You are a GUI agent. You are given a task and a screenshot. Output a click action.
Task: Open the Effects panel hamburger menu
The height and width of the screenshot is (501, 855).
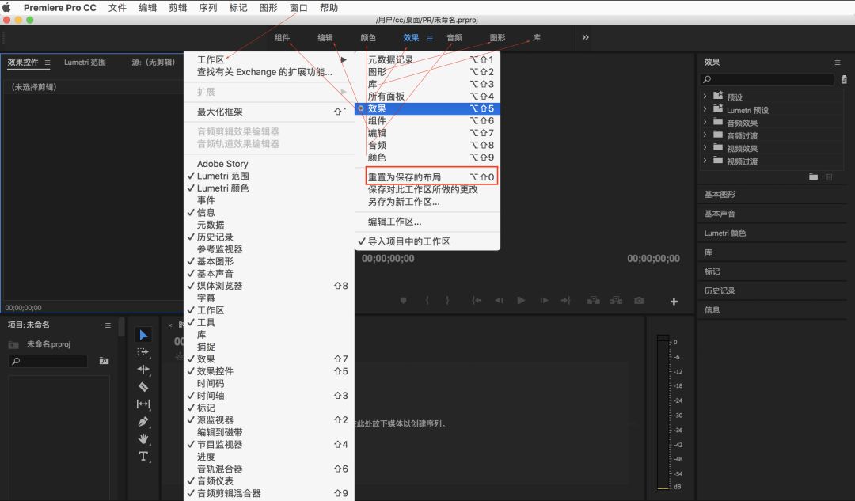[838, 63]
